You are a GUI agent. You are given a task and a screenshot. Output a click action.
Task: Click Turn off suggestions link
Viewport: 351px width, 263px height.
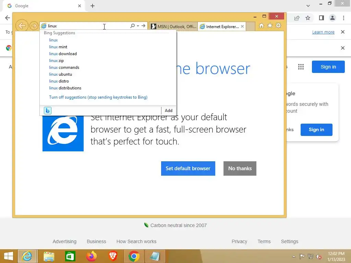click(98, 97)
